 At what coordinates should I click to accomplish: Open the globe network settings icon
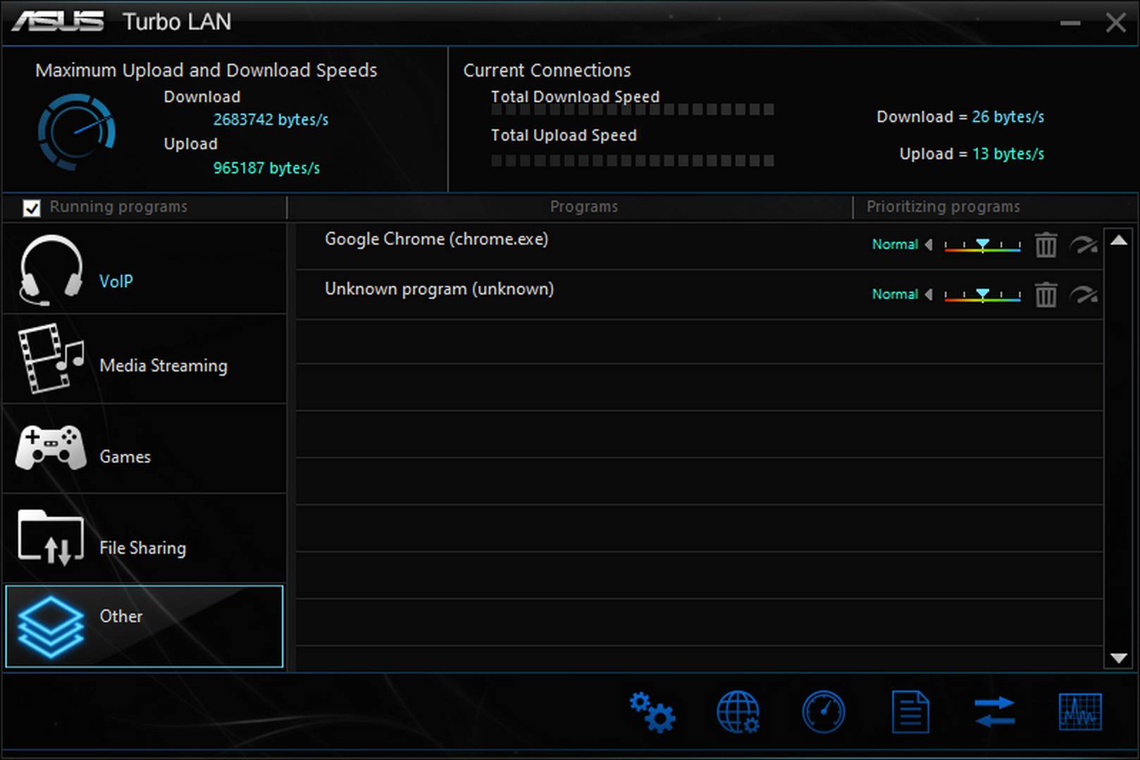738,712
